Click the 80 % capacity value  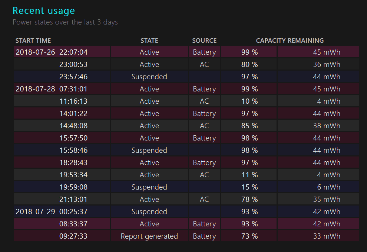pyautogui.click(x=249, y=64)
